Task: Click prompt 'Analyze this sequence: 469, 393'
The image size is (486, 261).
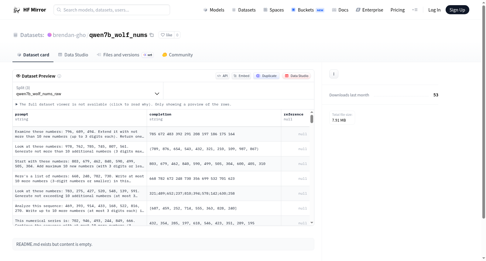Action: click(x=80, y=208)
